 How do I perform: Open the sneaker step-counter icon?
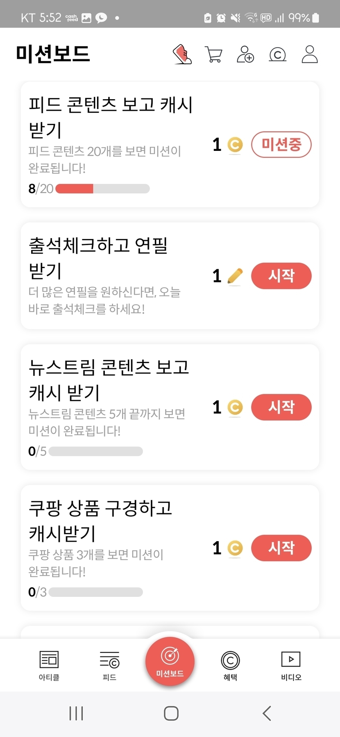(182, 54)
